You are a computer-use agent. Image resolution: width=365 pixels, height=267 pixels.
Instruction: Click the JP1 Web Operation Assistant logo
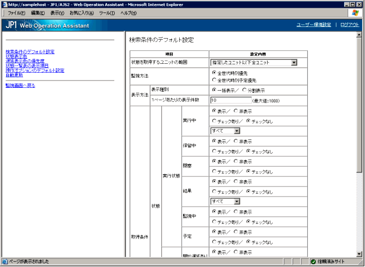(47, 25)
